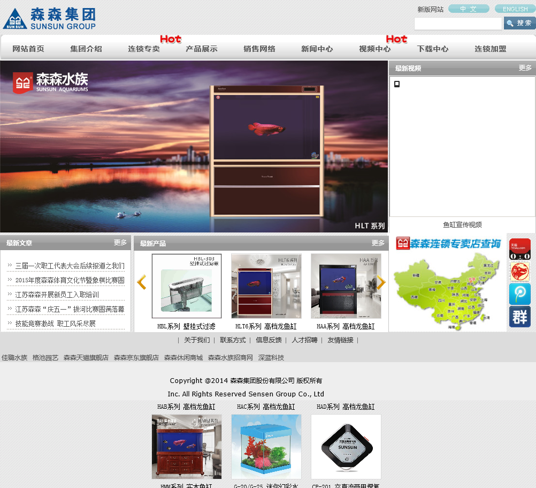Open HAD系列 高档龙鱼缸 product link
This screenshot has width=536, height=488.
click(346, 407)
